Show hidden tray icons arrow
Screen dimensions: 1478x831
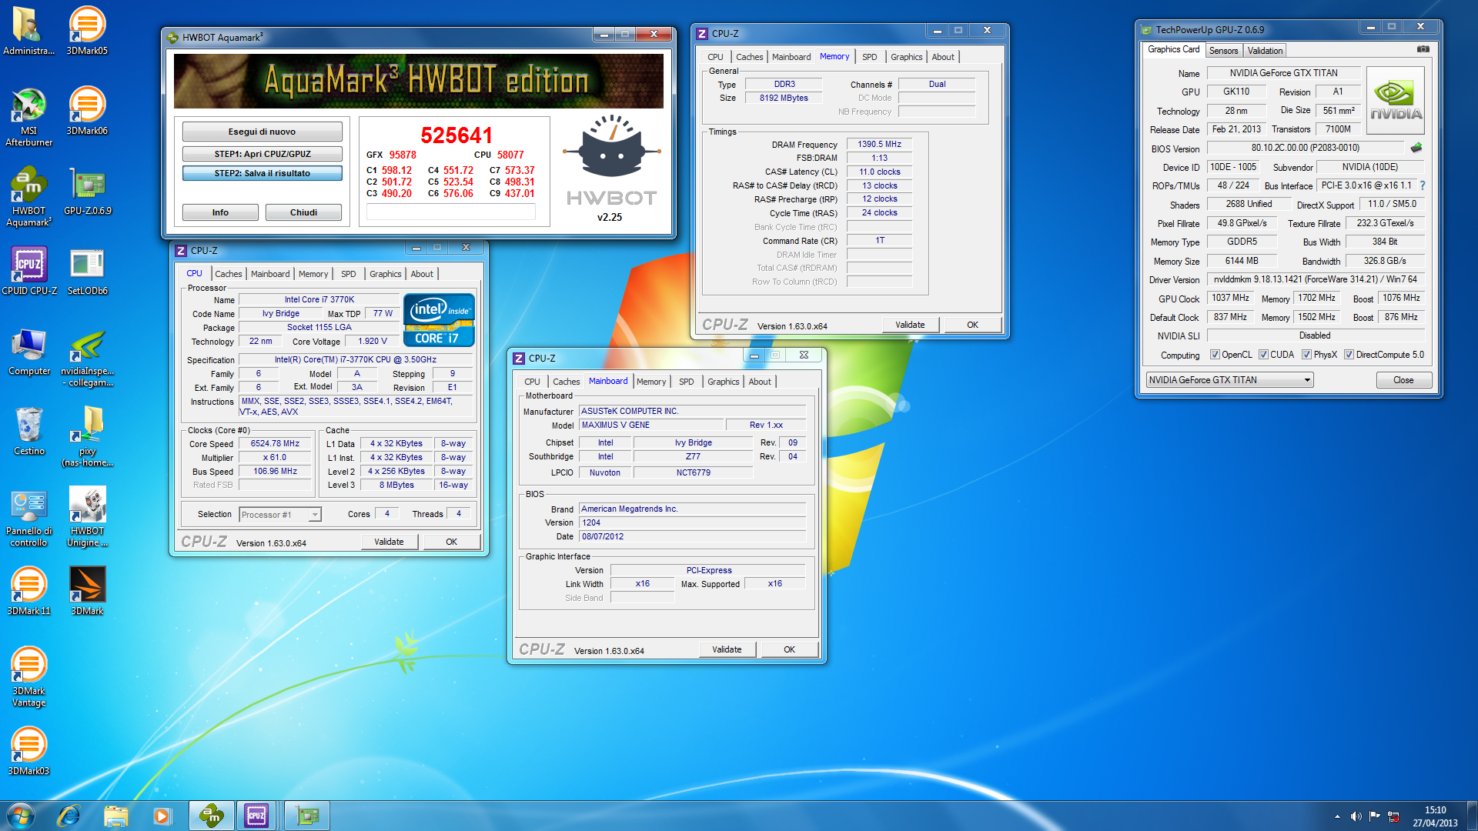pos(1337,816)
